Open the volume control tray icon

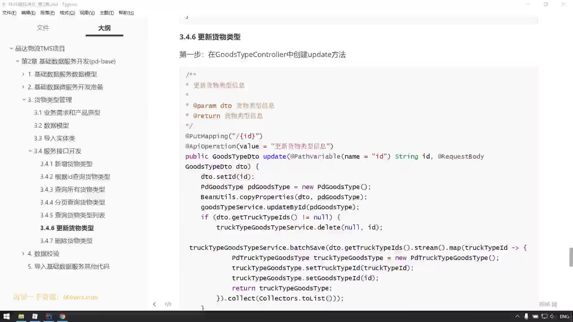552,316
